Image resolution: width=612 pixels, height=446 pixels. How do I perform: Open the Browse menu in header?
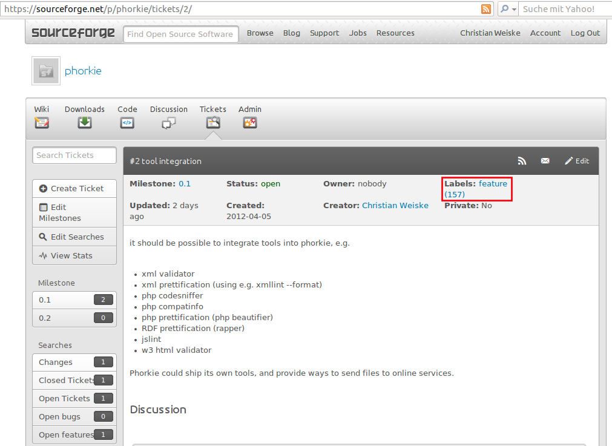[260, 33]
